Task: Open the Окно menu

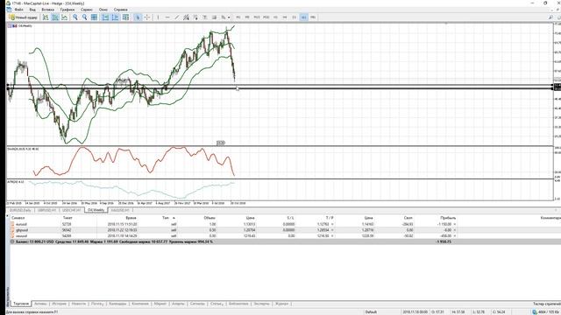Action: click(x=103, y=10)
